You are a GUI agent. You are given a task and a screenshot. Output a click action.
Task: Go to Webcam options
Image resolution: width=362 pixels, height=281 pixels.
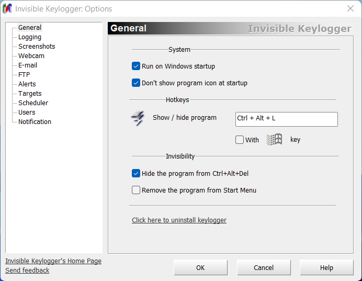31,56
